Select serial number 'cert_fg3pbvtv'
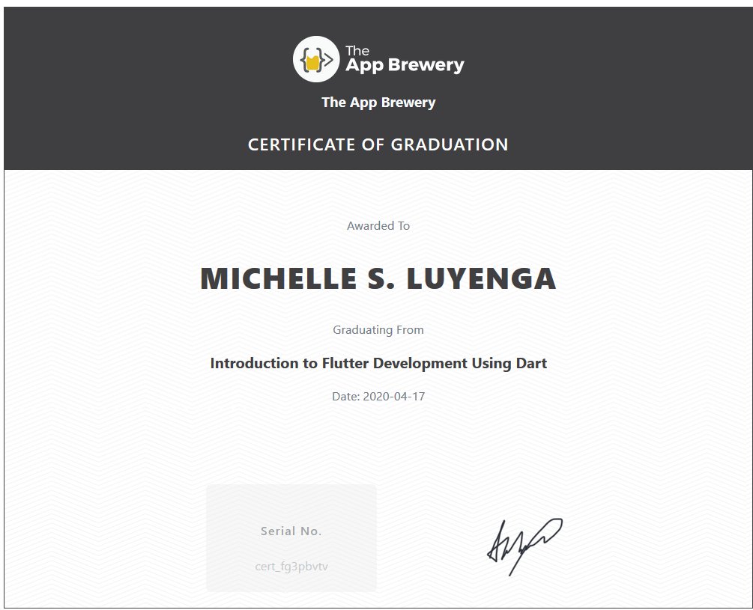The width and height of the screenshot is (753, 610). 291,567
